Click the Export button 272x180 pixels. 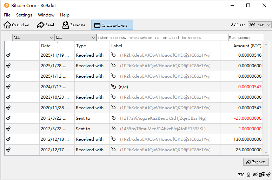pos(256,162)
